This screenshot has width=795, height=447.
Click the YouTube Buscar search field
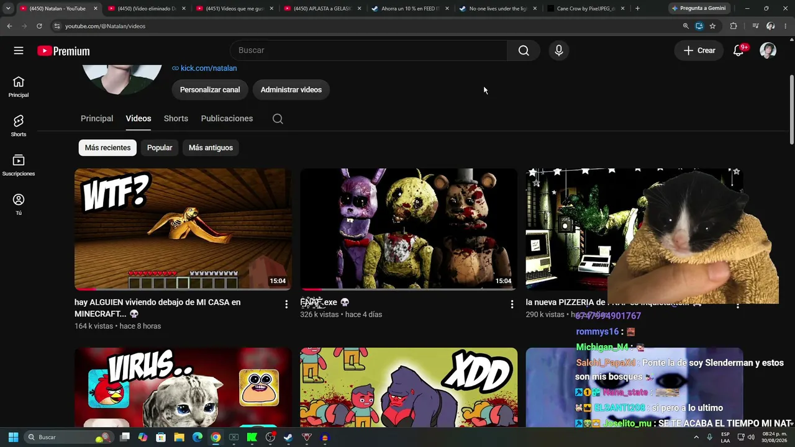(369, 50)
